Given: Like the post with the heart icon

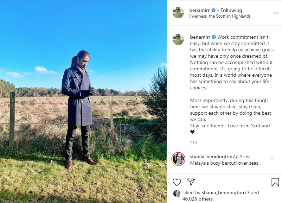Looking at the screenshot, I should [x=177, y=182].
